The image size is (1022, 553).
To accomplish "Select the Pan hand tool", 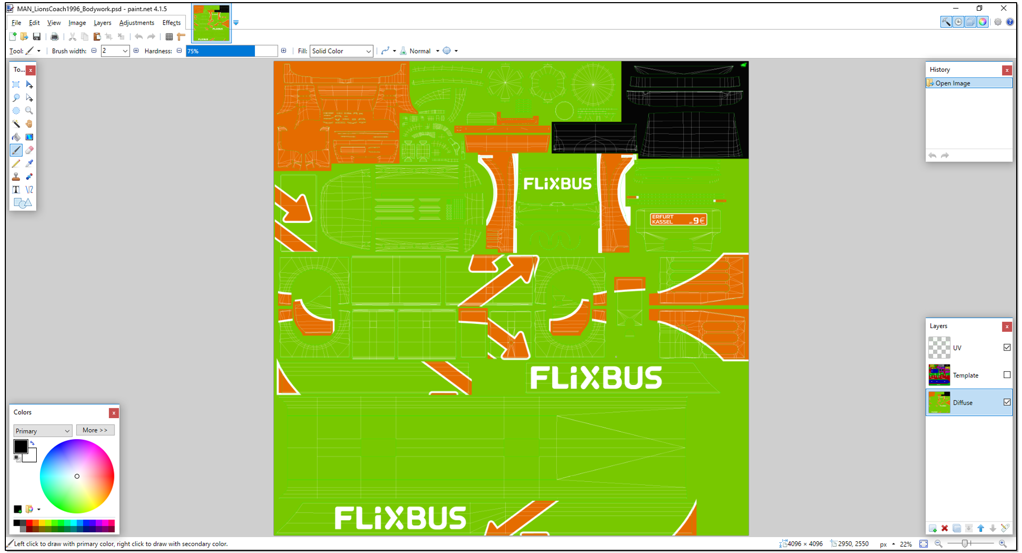I will (x=29, y=124).
